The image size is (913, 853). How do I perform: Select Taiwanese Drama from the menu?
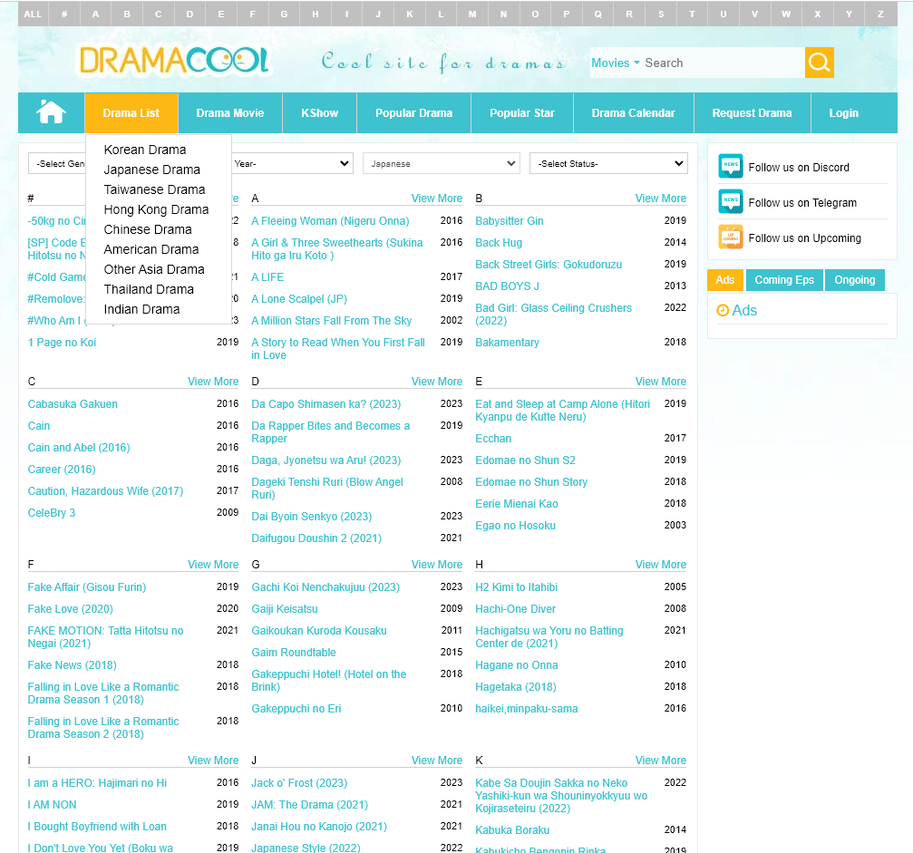(154, 189)
